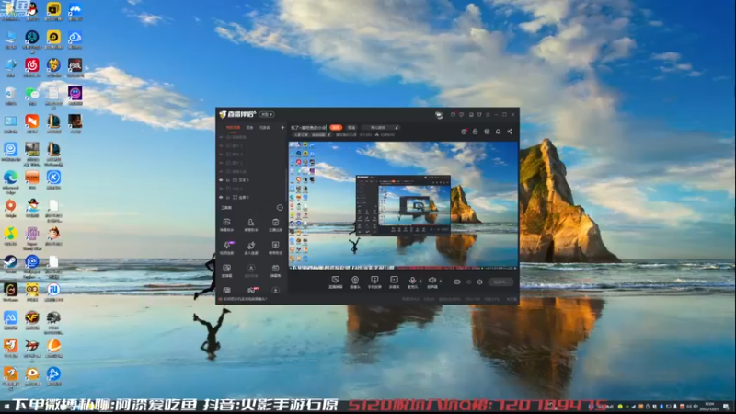Image resolution: width=736 pixels, height=414 pixels.
Task: Hide the 全屏 1 layer with its eye icon
Action: tap(221, 197)
